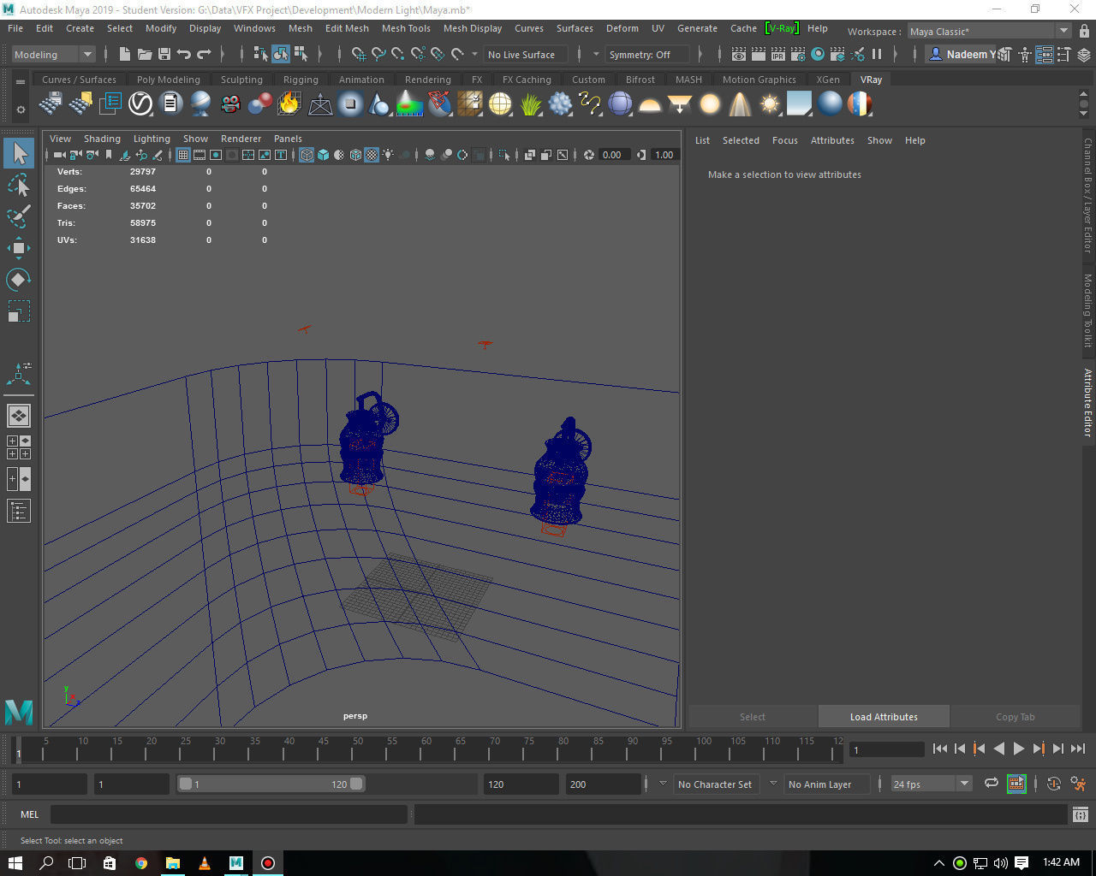
Task: Click the Nadeem Y account button
Action: [962, 55]
